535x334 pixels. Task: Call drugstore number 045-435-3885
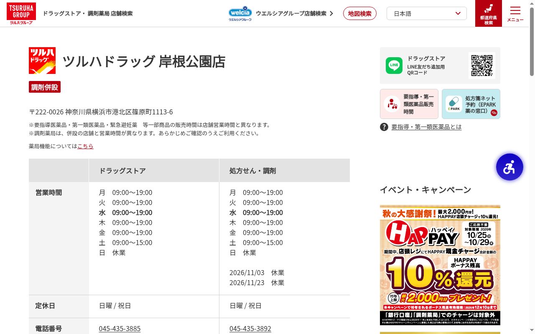(x=120, y=329)
